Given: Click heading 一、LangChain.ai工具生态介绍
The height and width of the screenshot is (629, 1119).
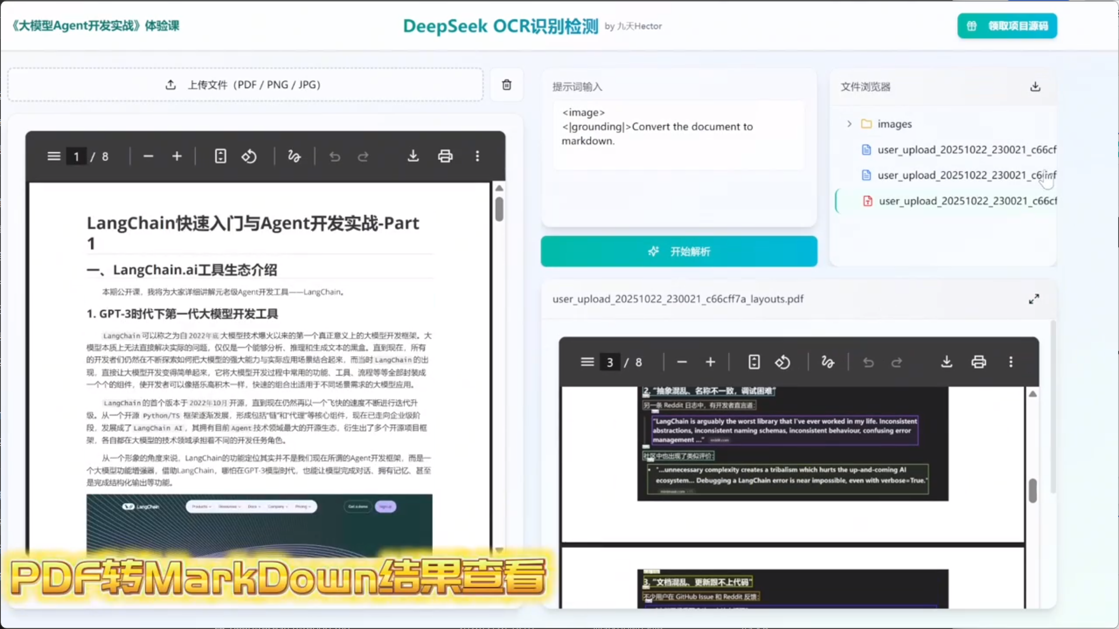Looking at the screenshot, I should click(182, 270).
